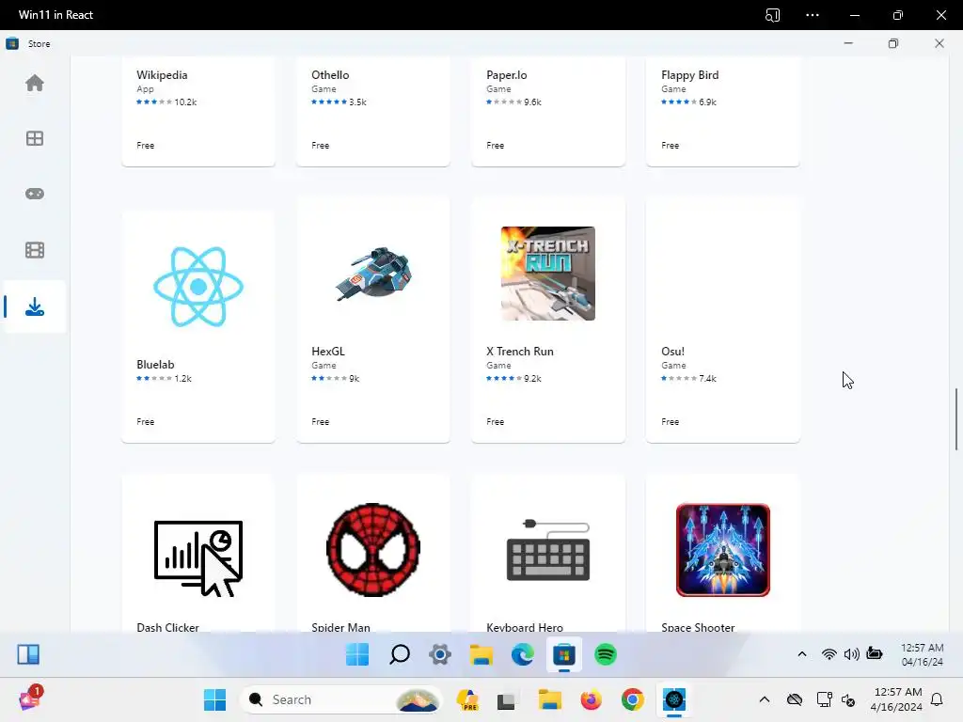Expand hidden icons chevron on host taskbar
963x722 pixels.
[764, 699]
